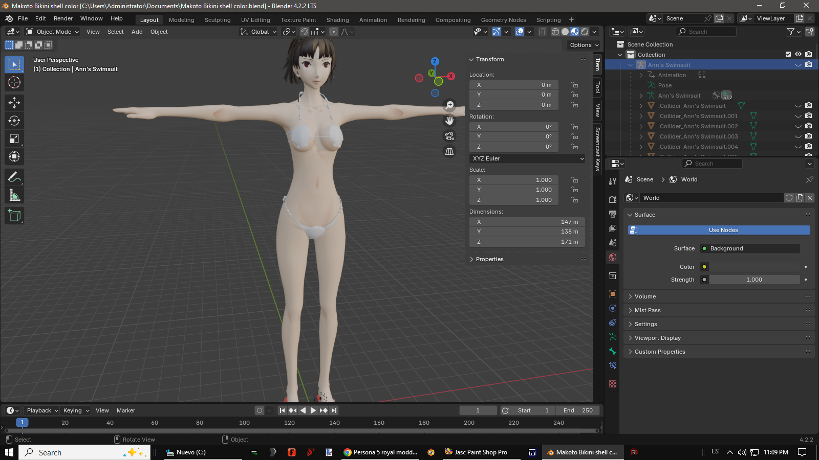This screenshot has width=819, height=460.
Task: Open the Object Mode dropdown
Action: click(53, 32)
